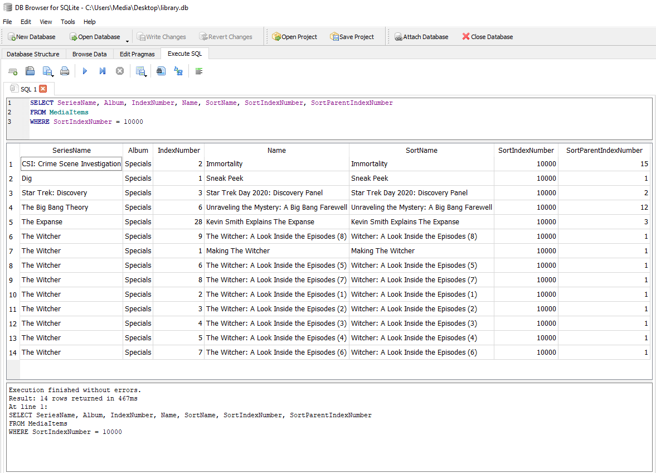The width and height of the screenshot is (656, 473).
Task: Expand the save SQL file dropdown
Action: 52,75
